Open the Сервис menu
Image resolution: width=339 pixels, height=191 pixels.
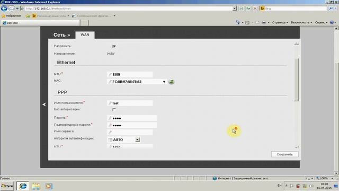point(321,22)
